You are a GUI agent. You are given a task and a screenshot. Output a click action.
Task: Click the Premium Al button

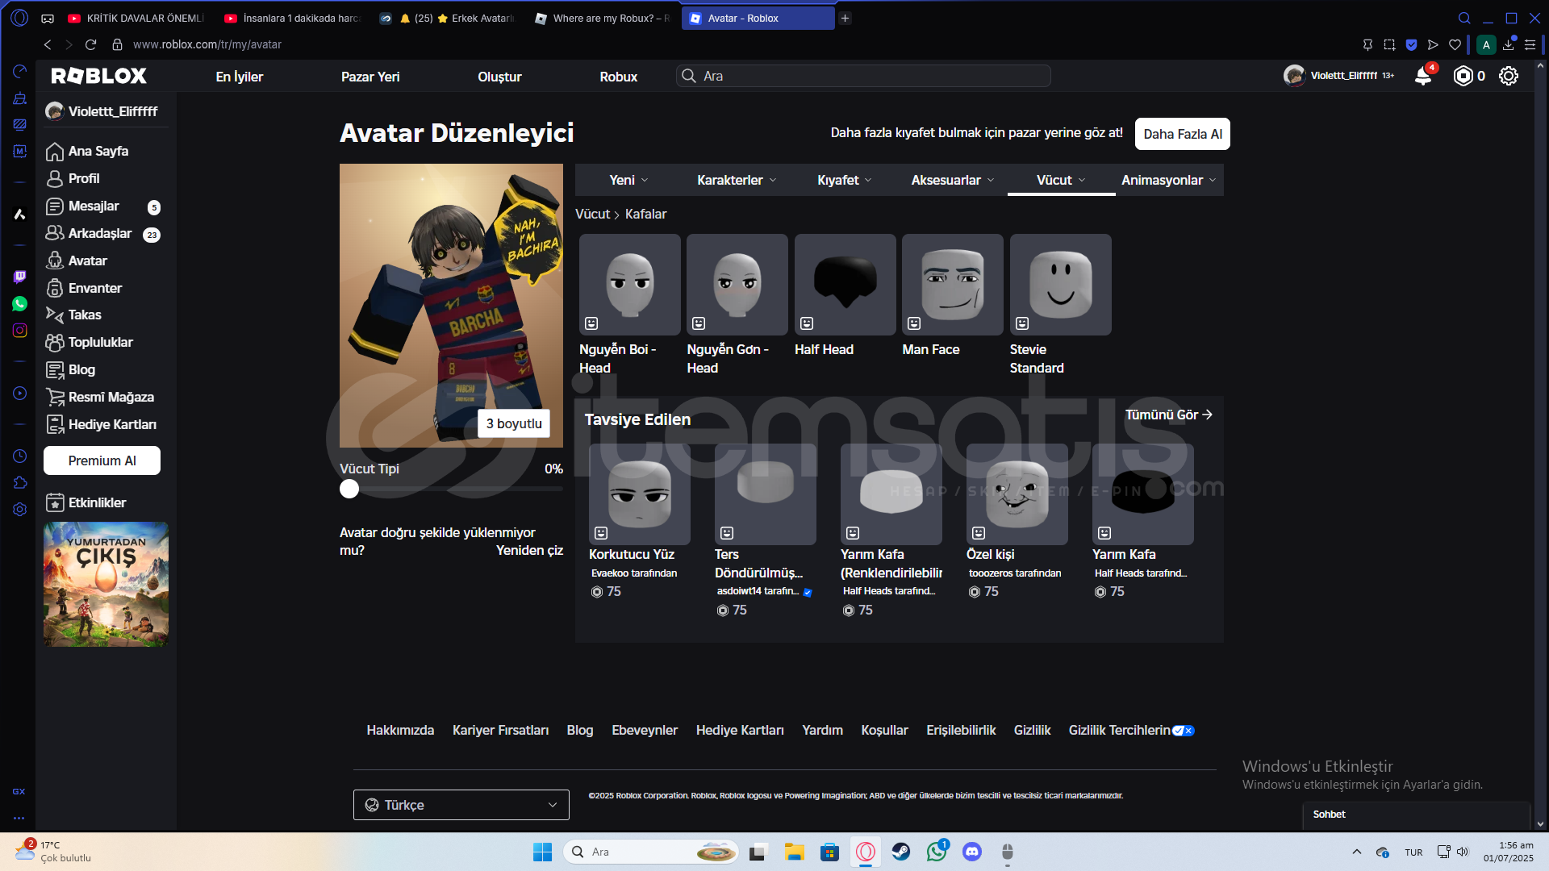102,461
